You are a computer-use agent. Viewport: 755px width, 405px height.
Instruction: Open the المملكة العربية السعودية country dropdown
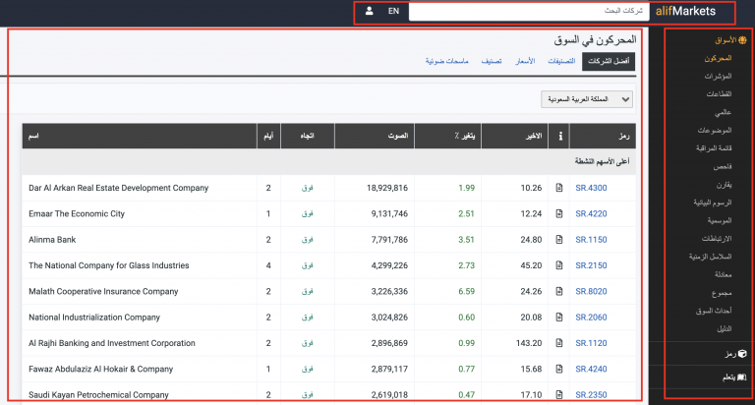[587, 99]
